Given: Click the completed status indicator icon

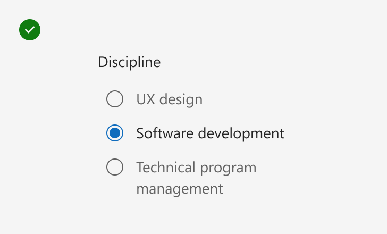Looking at the screenshot, I should pyautogui.click(x=30, y=30).
